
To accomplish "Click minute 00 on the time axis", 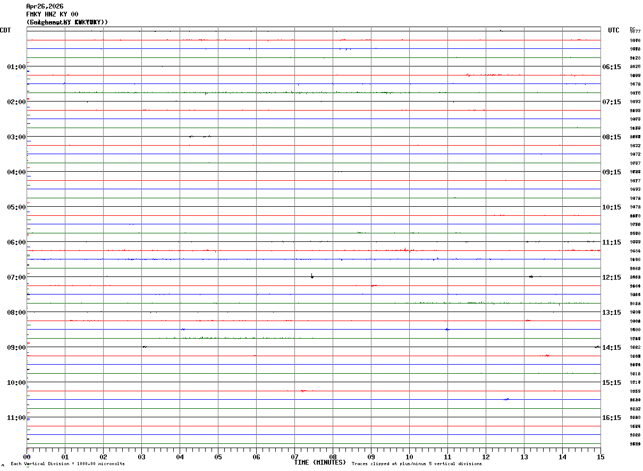I will (x=27, y=457).
